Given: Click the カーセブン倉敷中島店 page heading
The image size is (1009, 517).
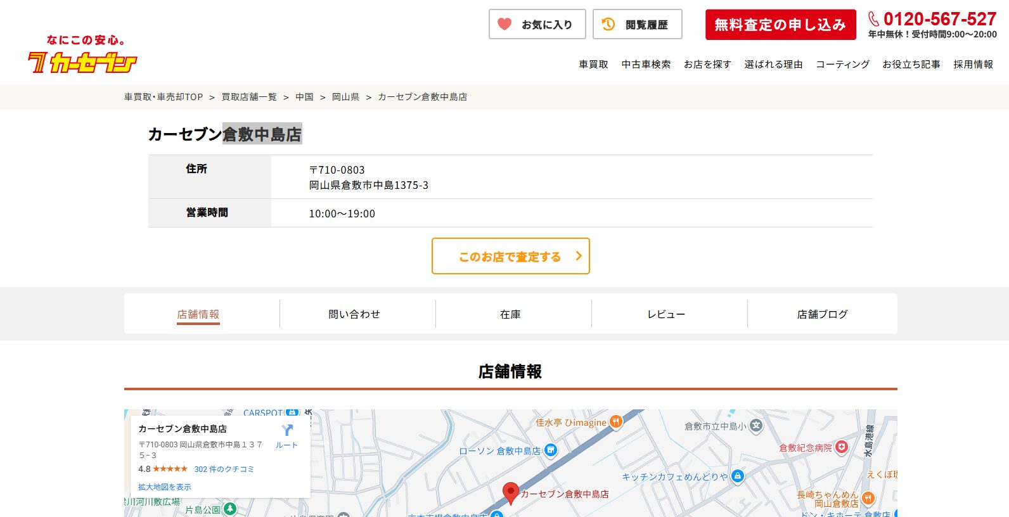Looking at the screenshot, I should pos(225,134).
